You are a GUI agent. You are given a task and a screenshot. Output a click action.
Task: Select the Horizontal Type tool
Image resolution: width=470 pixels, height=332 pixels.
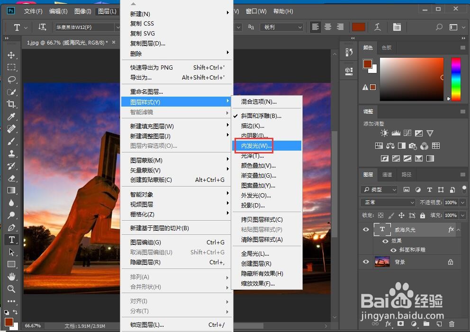click(11, 240)
